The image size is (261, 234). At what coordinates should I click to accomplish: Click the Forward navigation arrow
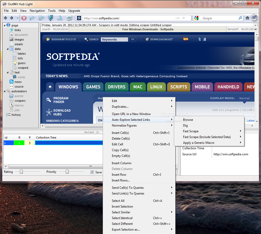tap(12, 18)
